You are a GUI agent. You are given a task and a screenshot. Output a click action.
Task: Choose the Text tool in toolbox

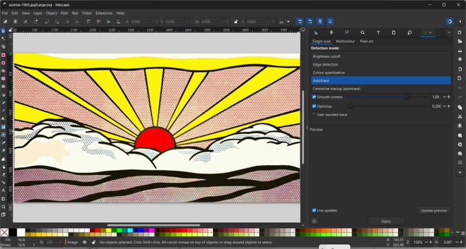coord(3,119)
